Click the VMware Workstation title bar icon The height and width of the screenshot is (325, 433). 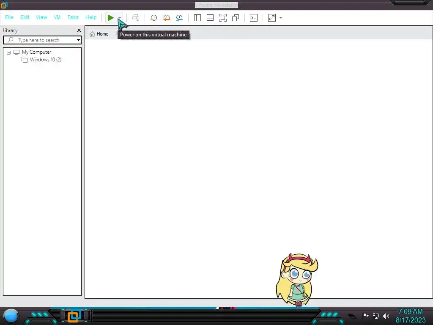4,5
